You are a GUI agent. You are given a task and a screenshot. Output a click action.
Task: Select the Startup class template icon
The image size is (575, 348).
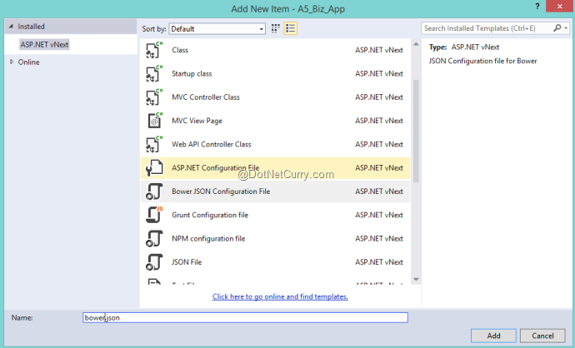pos(154,73)
